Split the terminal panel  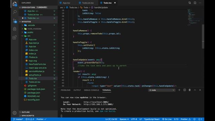coord(184,90)
